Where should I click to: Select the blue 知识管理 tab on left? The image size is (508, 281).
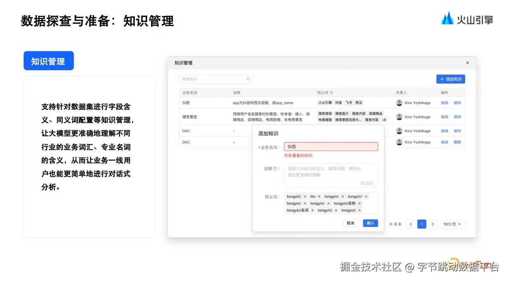pos(48,61)
